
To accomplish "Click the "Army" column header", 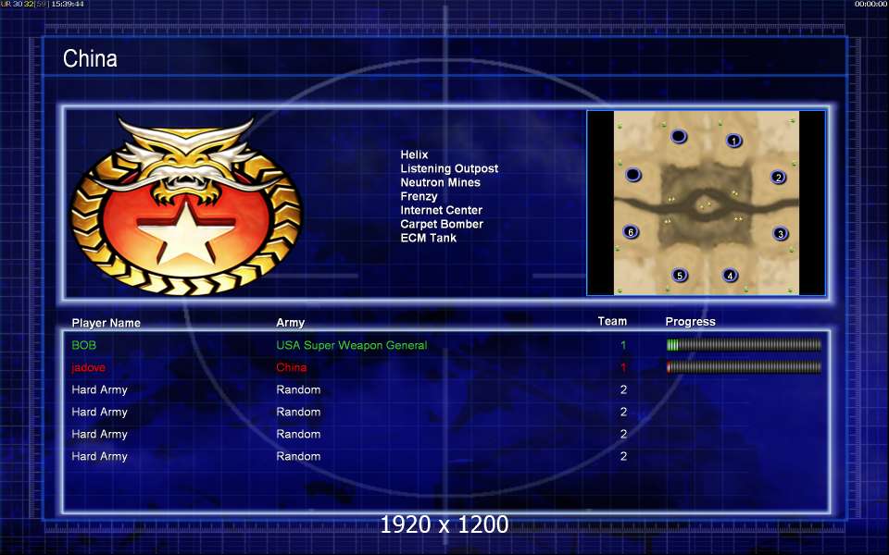I will pos(290,323).
